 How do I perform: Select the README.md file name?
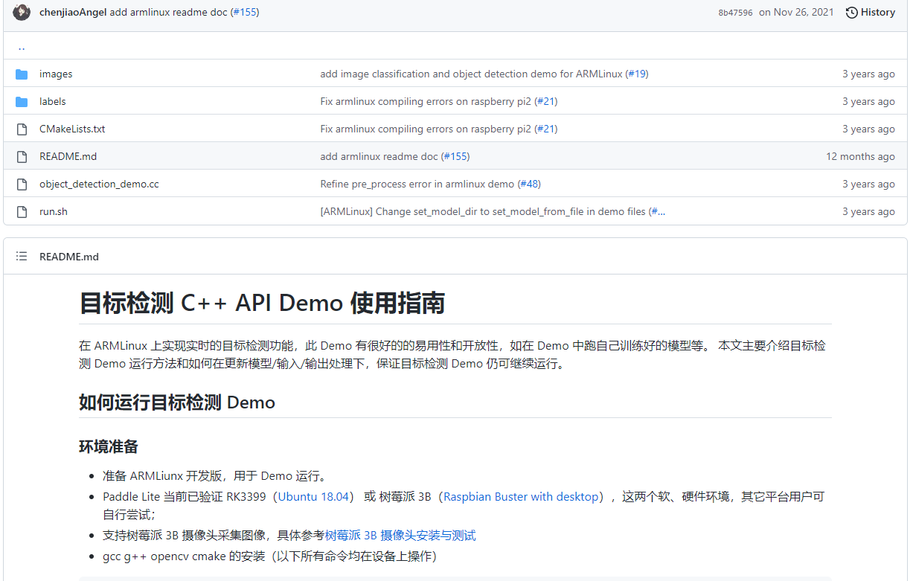click(x=68, y=156)
